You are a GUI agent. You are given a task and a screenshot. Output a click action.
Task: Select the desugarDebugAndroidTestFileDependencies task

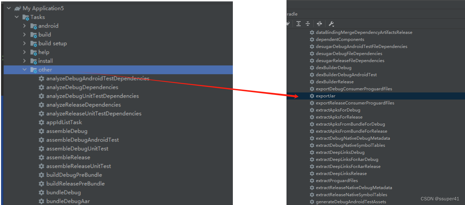click(x=361, y=47)
